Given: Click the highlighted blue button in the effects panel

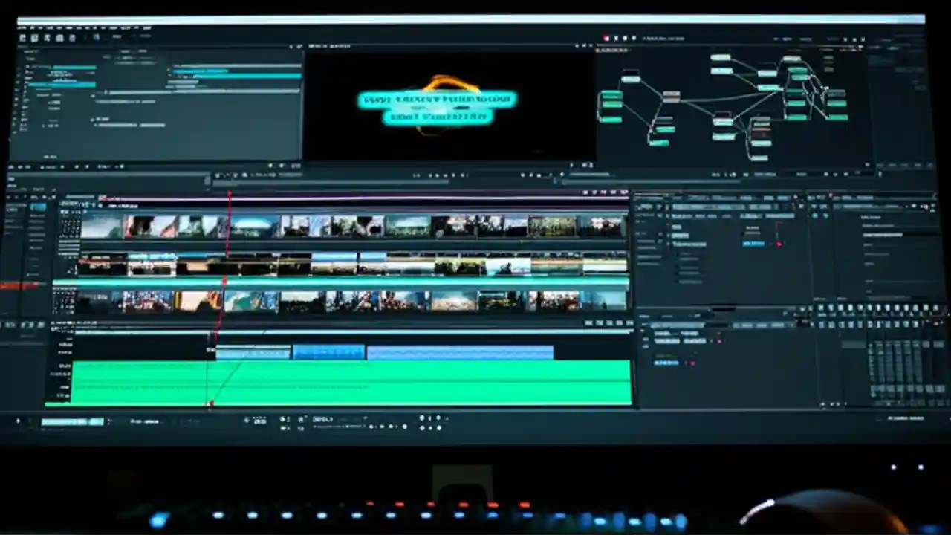Looking at the screenshot, I should pyautogui.click(x=753, y=244).
